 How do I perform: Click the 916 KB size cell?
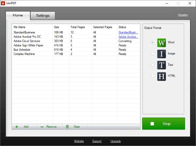(58, 49)
